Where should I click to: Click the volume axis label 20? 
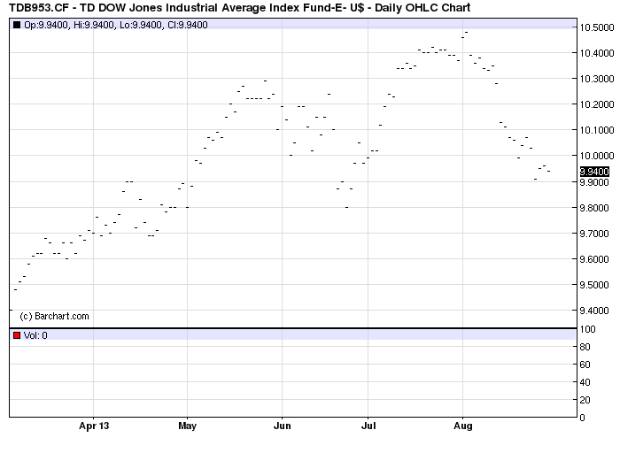pos(585,400)
